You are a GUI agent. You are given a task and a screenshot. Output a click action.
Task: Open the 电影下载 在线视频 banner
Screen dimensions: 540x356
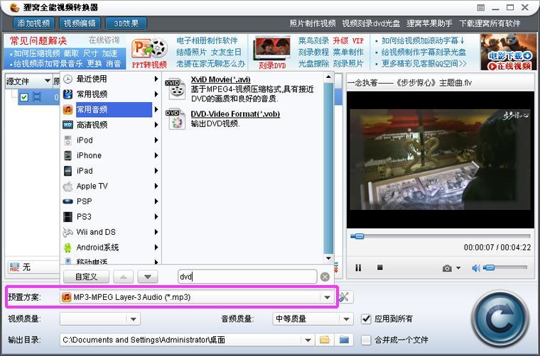[x=509, y=52]
